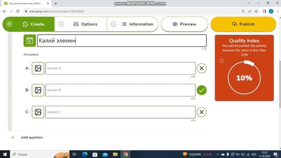Open the Information step
This screenshot has width=281, height=158.
coord(133,24)
